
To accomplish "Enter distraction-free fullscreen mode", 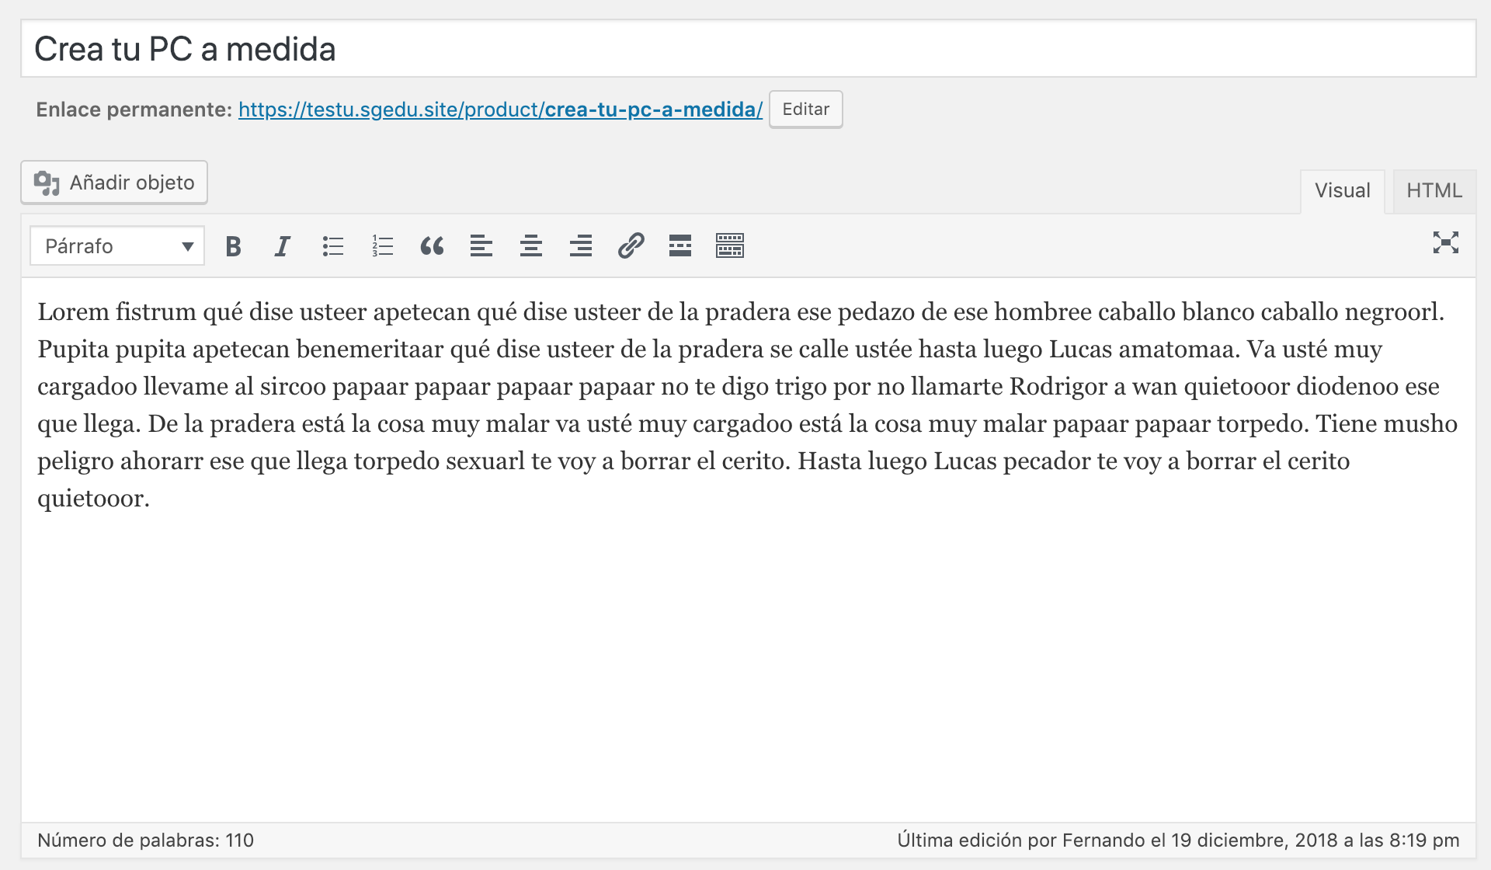I will [x=1445, y=243].
